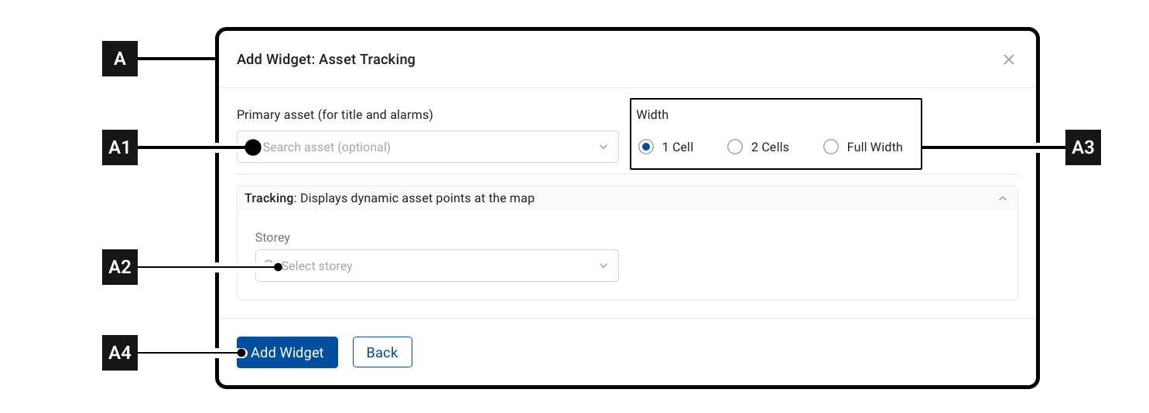Click the Search asset input field

pyautogui.click(x=418, y=147)
